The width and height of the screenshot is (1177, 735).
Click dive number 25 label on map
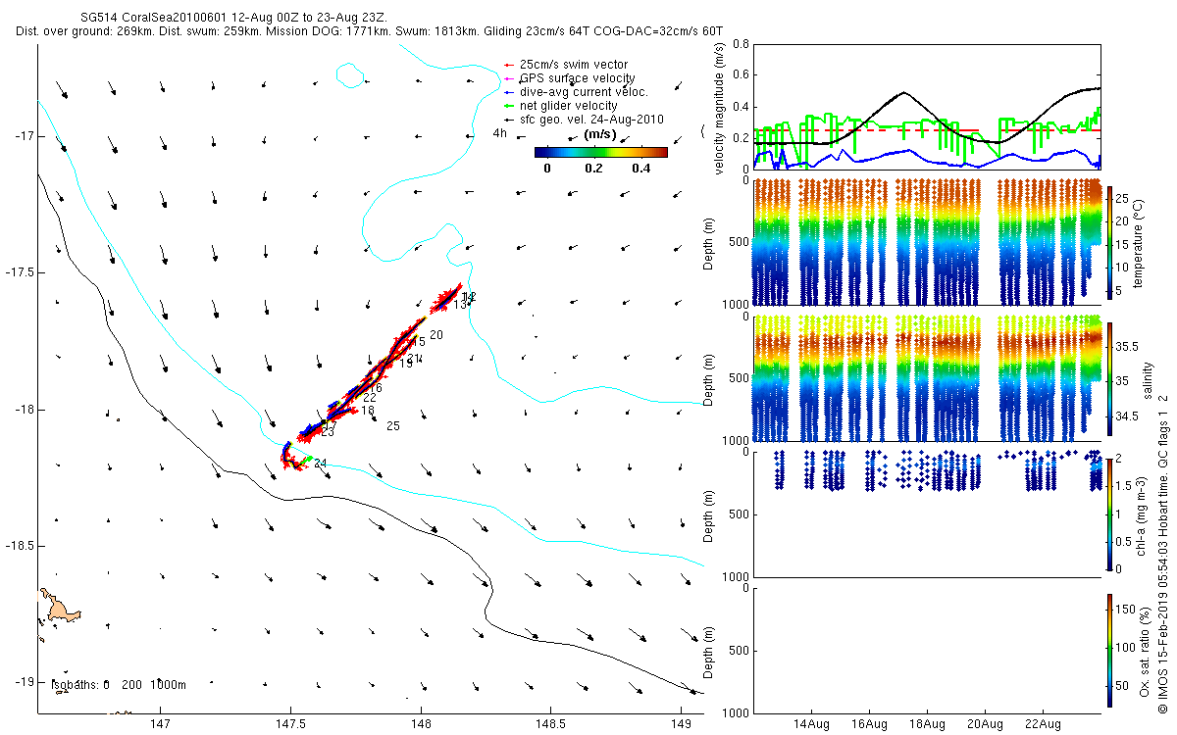click(392, 426)
